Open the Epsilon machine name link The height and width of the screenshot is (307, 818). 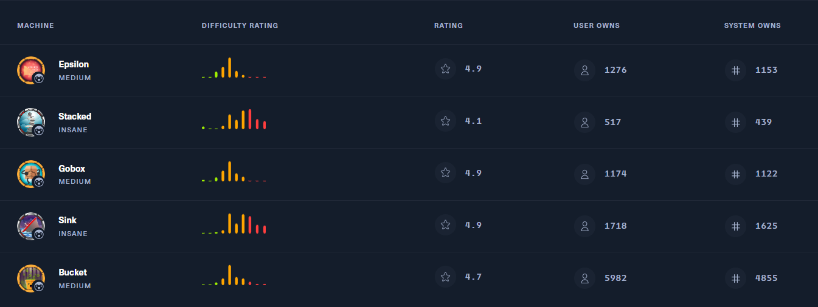74,64
